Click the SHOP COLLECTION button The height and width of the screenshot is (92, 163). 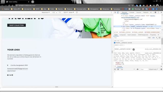tap(17, 25)
